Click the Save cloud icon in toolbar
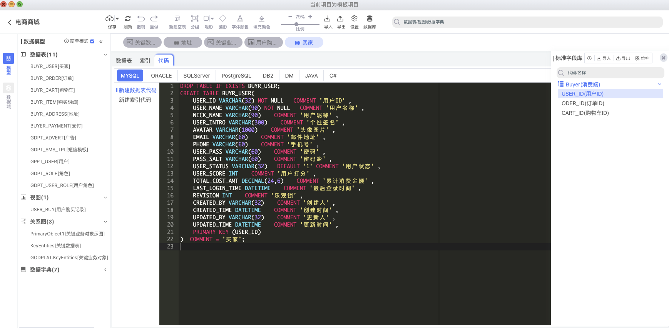669x328 pixels. coord(110,18)
